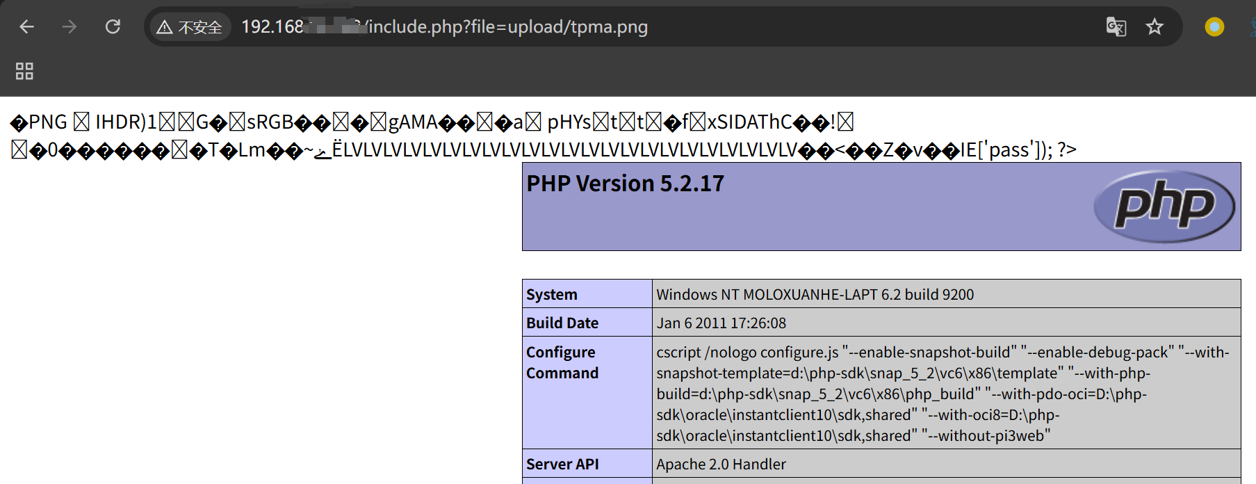Select the PHP Version 5.2.17 heading

(626, 184)
